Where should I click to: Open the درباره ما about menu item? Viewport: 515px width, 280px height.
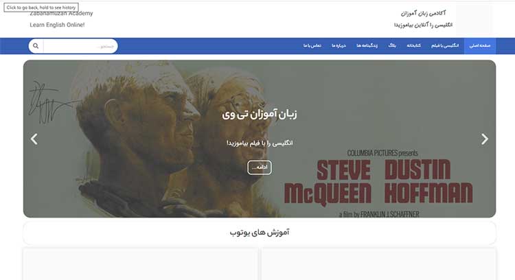339,45
